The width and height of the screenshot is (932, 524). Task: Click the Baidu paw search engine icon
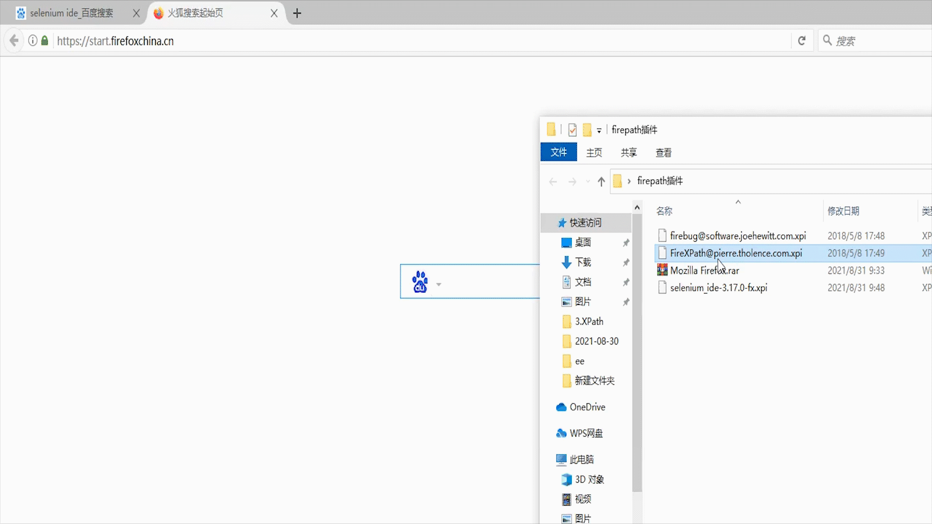pyautogui.click(x=420, y=282)
